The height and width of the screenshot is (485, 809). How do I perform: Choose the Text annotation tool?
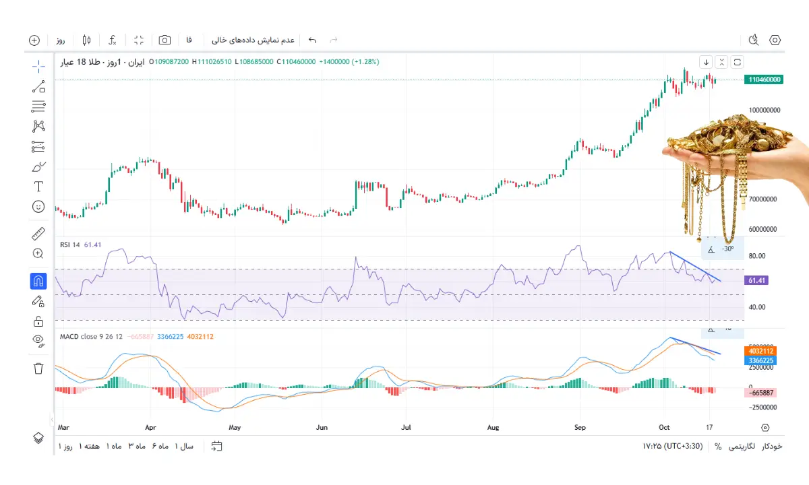point(38,187)
